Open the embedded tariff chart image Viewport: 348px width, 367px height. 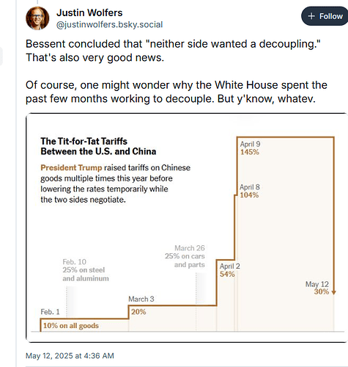point(187,228)
